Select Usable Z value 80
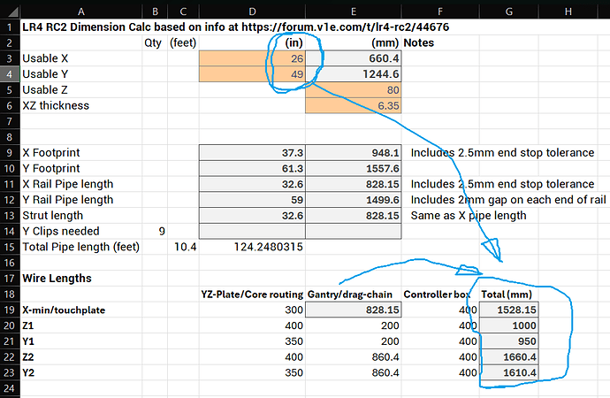 354,90
